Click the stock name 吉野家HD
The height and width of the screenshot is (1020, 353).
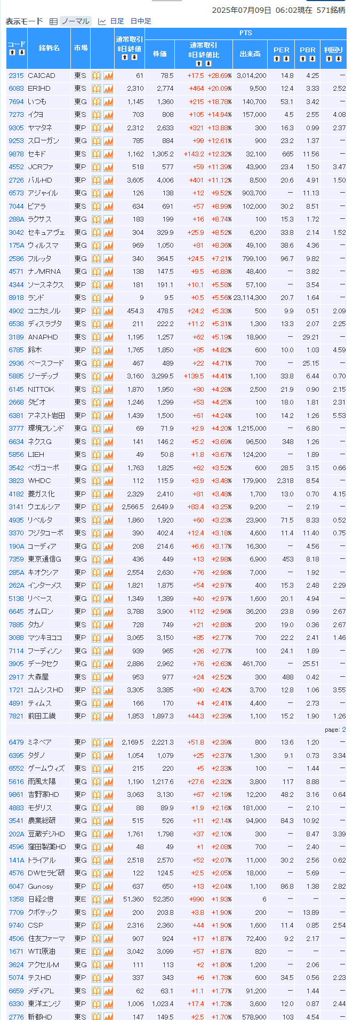click(43, 795)
